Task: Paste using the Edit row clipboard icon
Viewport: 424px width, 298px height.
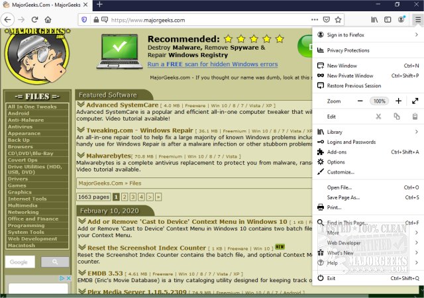Action: (x=415, y=117)
